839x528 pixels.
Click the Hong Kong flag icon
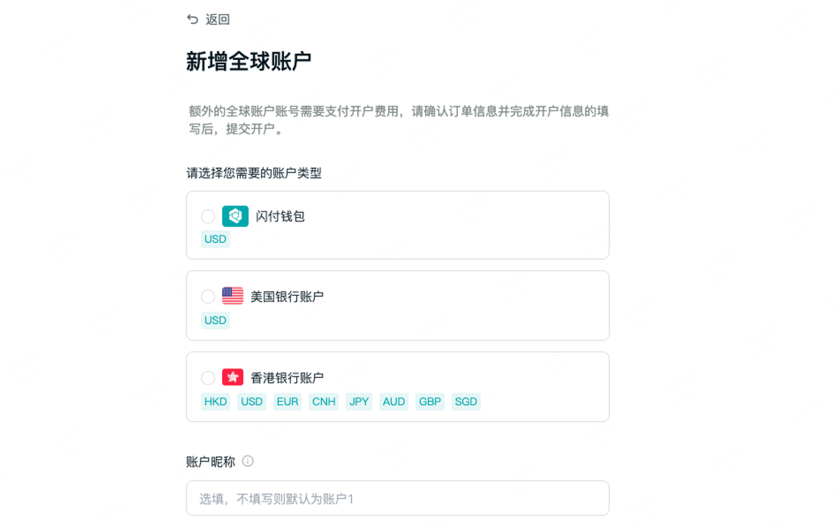click(x=232, y=377)
